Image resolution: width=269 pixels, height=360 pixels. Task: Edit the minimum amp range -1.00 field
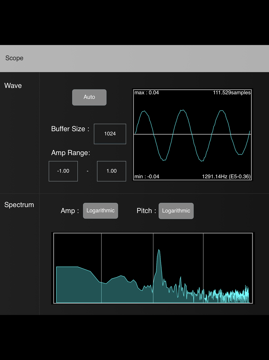(x=63, y=171)
